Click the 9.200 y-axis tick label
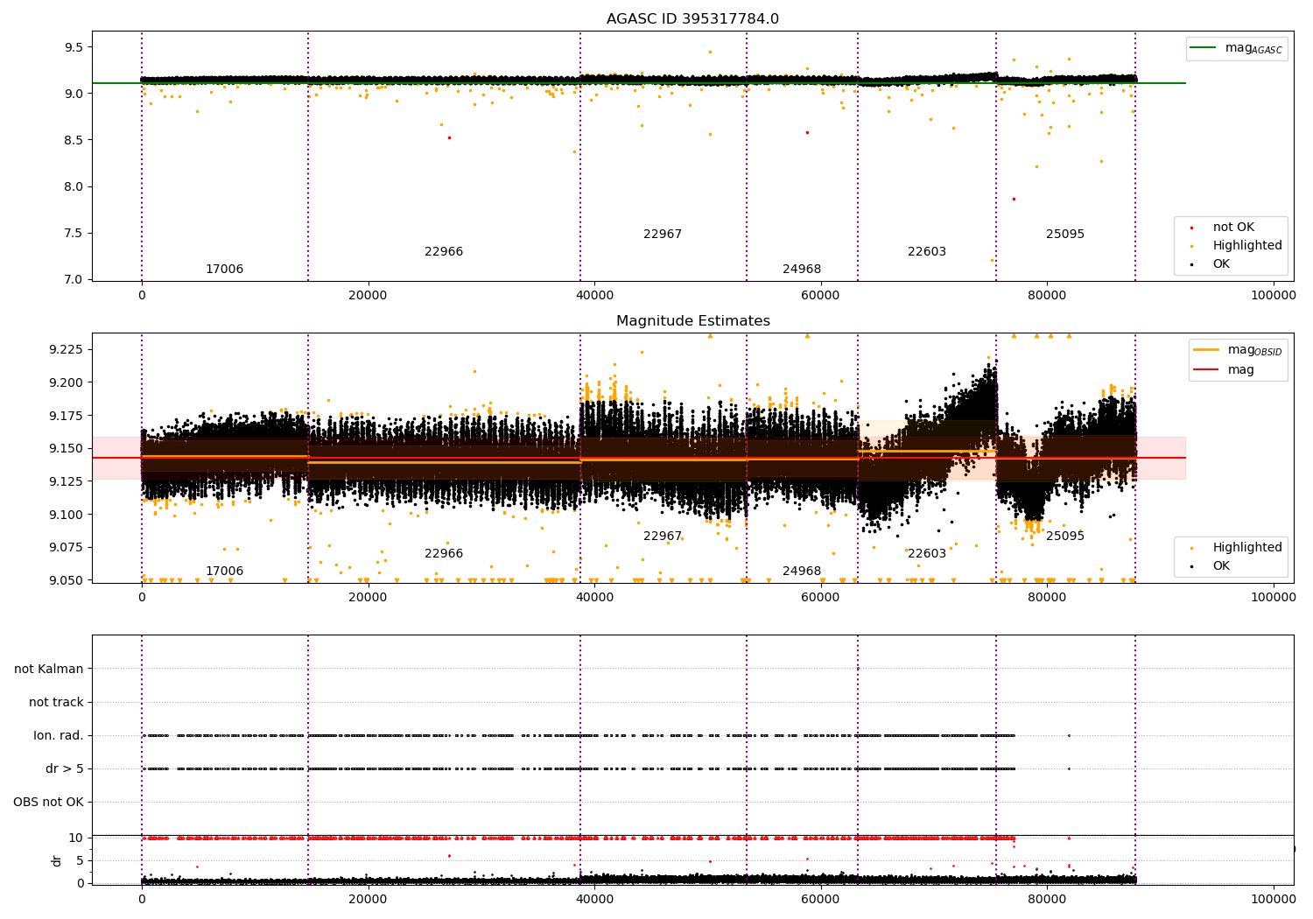Image resolution: width=1313 pixels, height=919 pixels. tap(67, 382)
